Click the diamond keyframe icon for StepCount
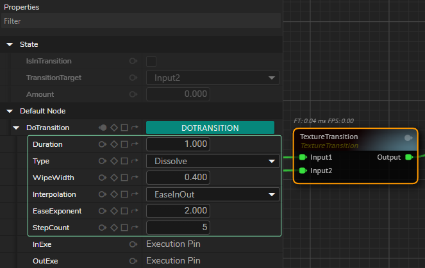 click(x=113, y=228)
